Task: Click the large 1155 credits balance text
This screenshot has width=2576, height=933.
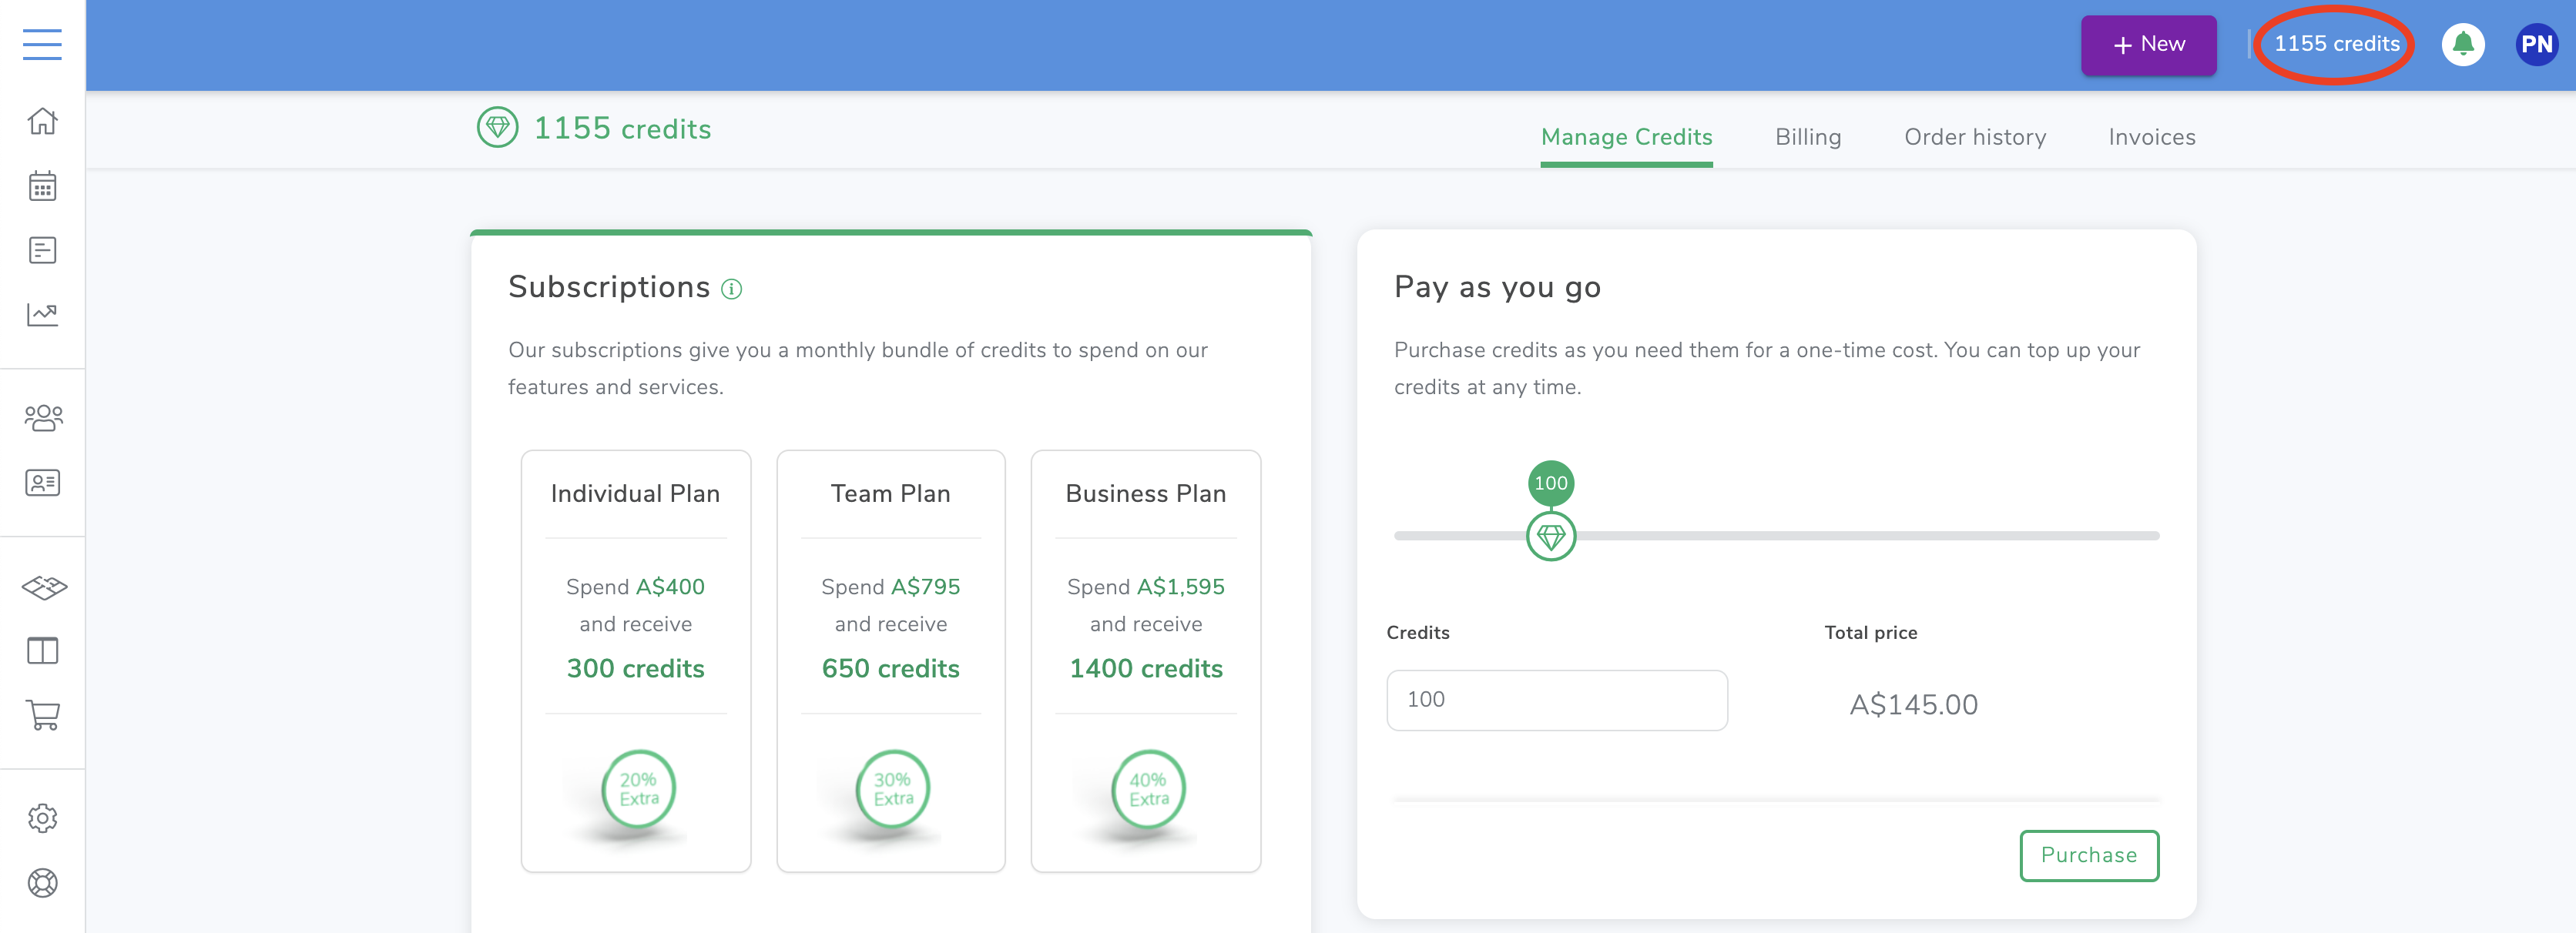Action: tap(622, 129)
